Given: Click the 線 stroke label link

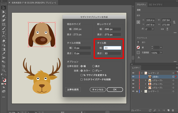Looking at the screenshot, I should 143,48.
